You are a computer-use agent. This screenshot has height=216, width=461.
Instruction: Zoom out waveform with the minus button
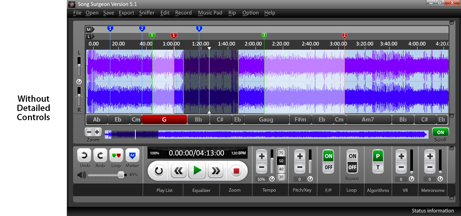pyautogui.click(x=89, y=132)
